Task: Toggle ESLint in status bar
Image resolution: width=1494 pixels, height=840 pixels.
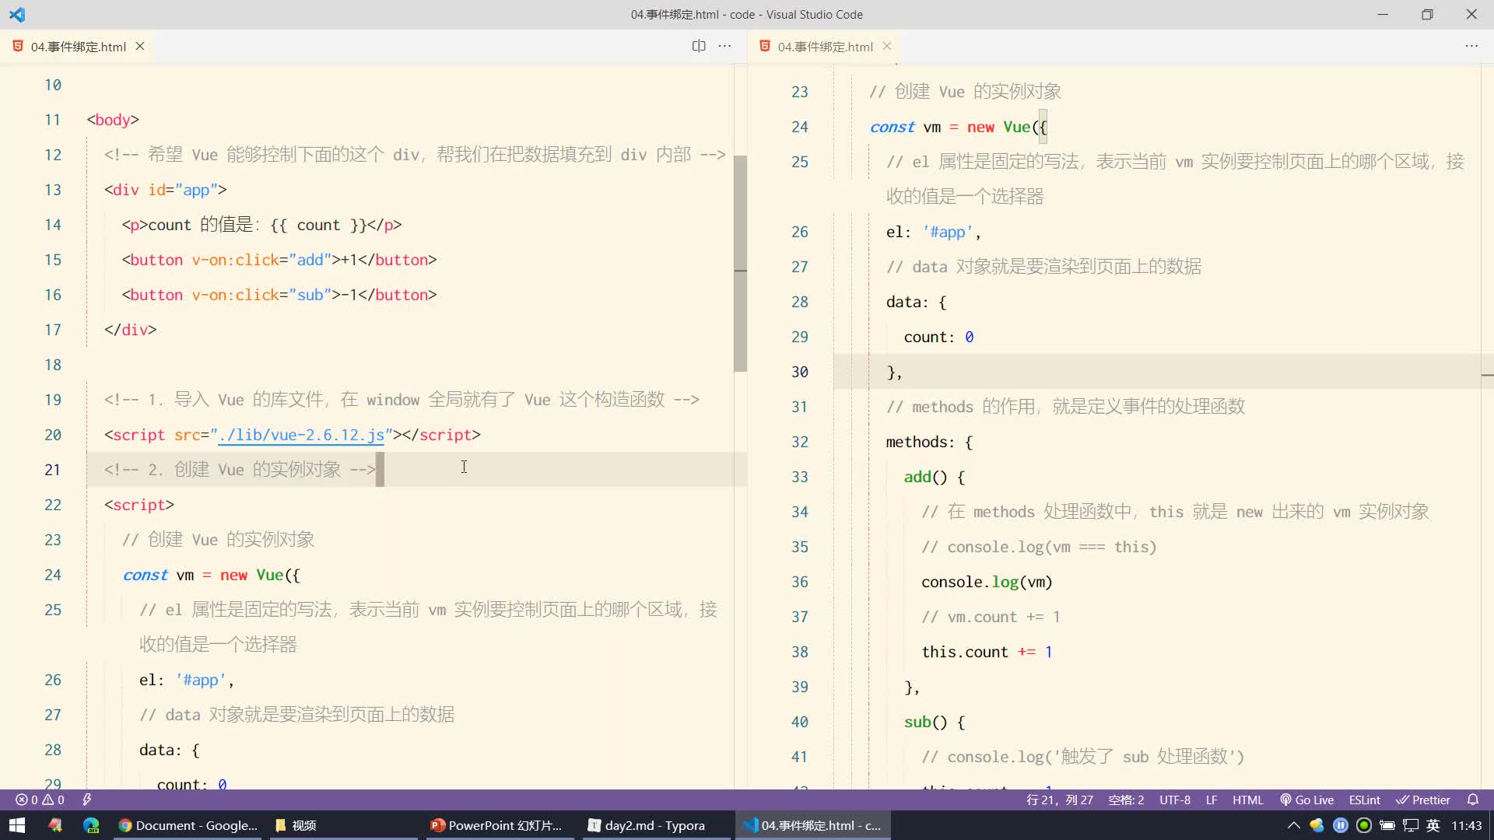Action: click(x=1365, y=800)
